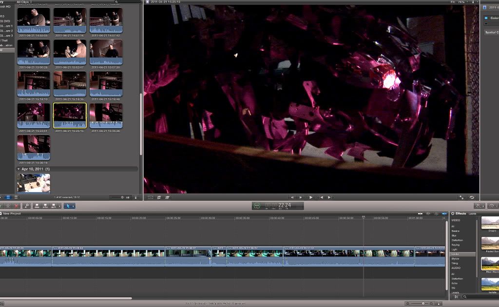Open the timeline clip appearance options
Image resolution: width=499 pixels, height=307 pixels.
click(x=439, y=304)
